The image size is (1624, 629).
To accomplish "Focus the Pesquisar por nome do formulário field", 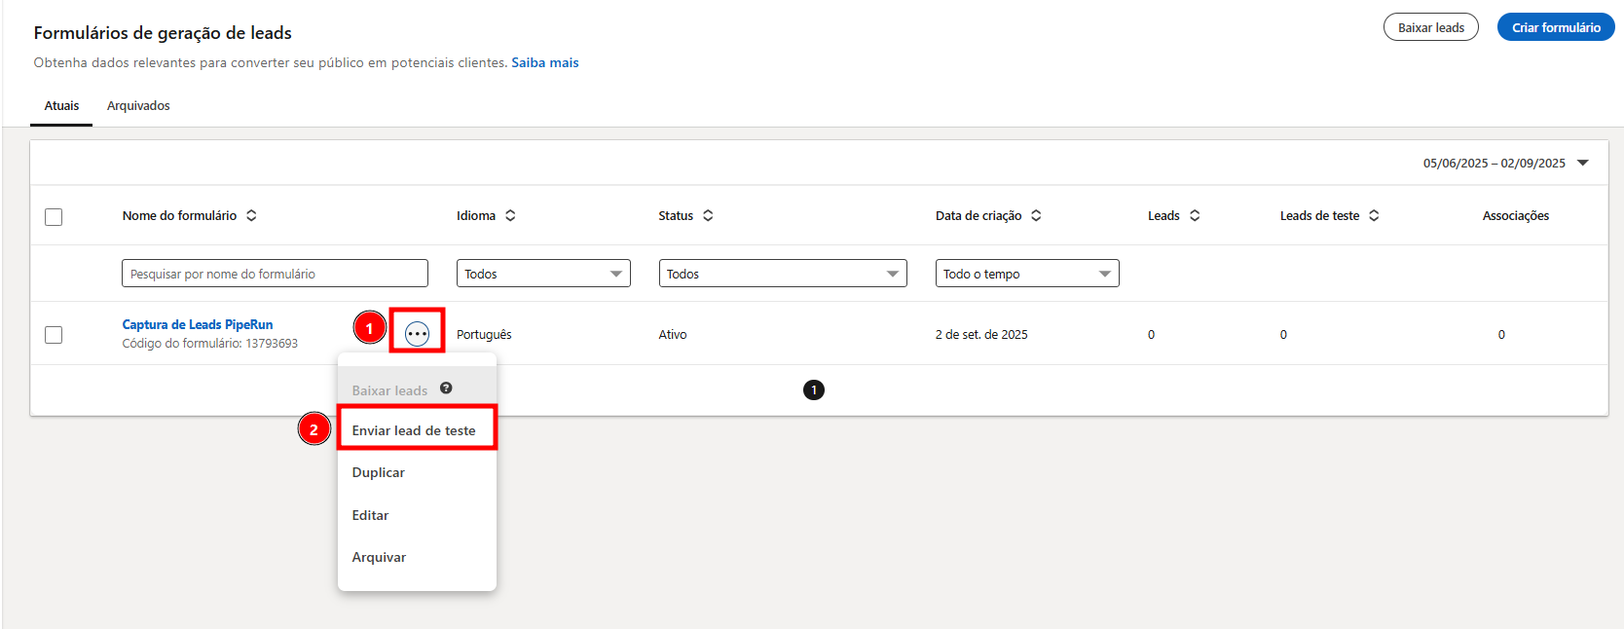I will [275, 274].
